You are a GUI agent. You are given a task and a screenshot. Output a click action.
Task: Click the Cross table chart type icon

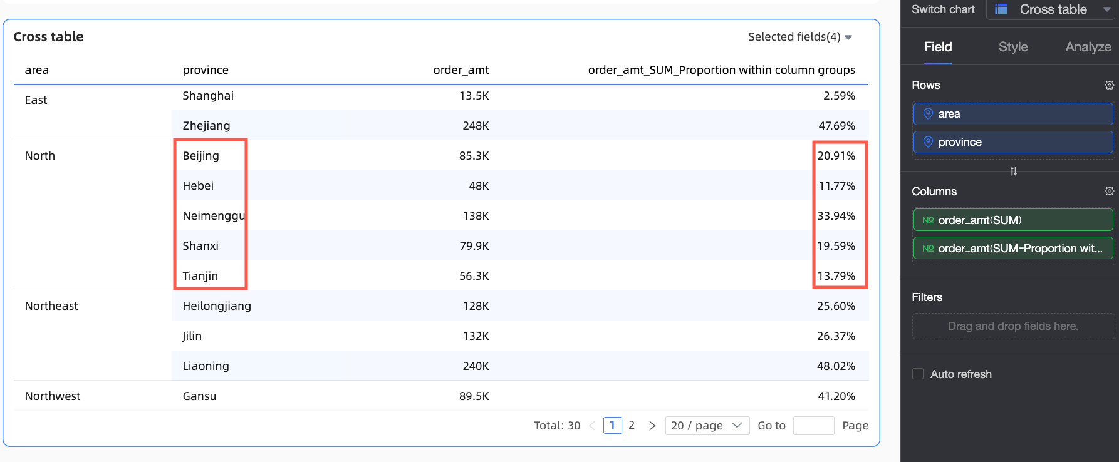click(1001, 9)
